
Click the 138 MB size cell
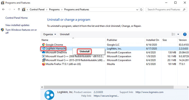pos(172,52)
